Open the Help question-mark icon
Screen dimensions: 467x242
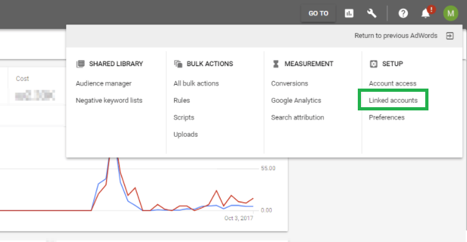pyautogui.click(x=403, y=13)
